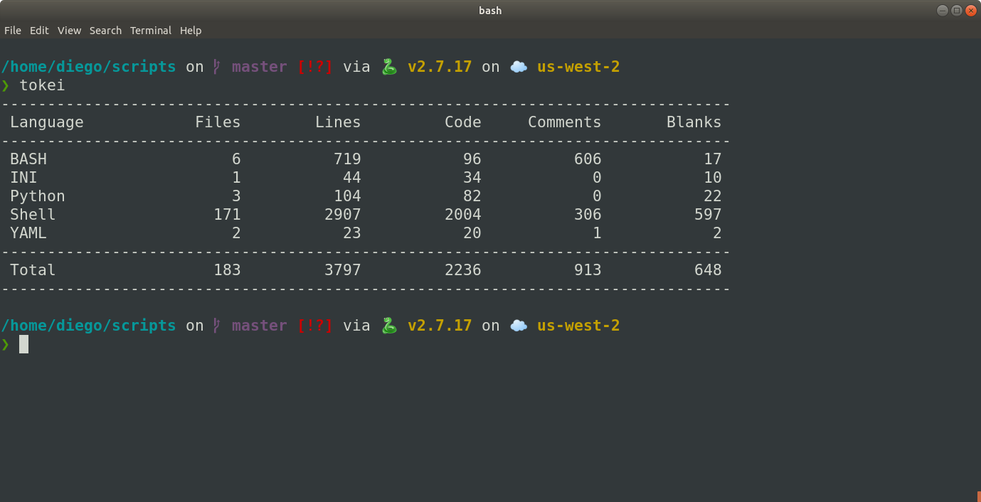Viewport: 981px width, 502px height.
Task: Click the green arrow on the last prompt line
Action: pyautogui.click(x=6, y=344)
